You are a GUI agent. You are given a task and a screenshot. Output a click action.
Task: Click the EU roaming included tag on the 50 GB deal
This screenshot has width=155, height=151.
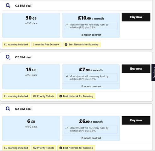click(x=16, y=44)
